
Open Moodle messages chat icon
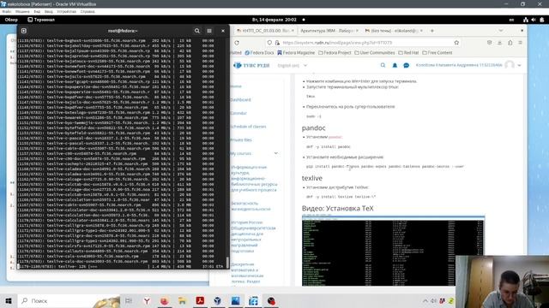click(406, 65)
